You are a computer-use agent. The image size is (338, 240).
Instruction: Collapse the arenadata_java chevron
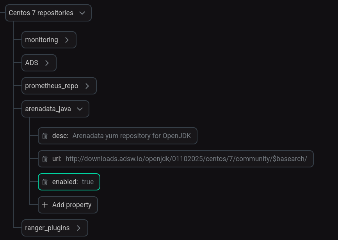pos(80,109)
